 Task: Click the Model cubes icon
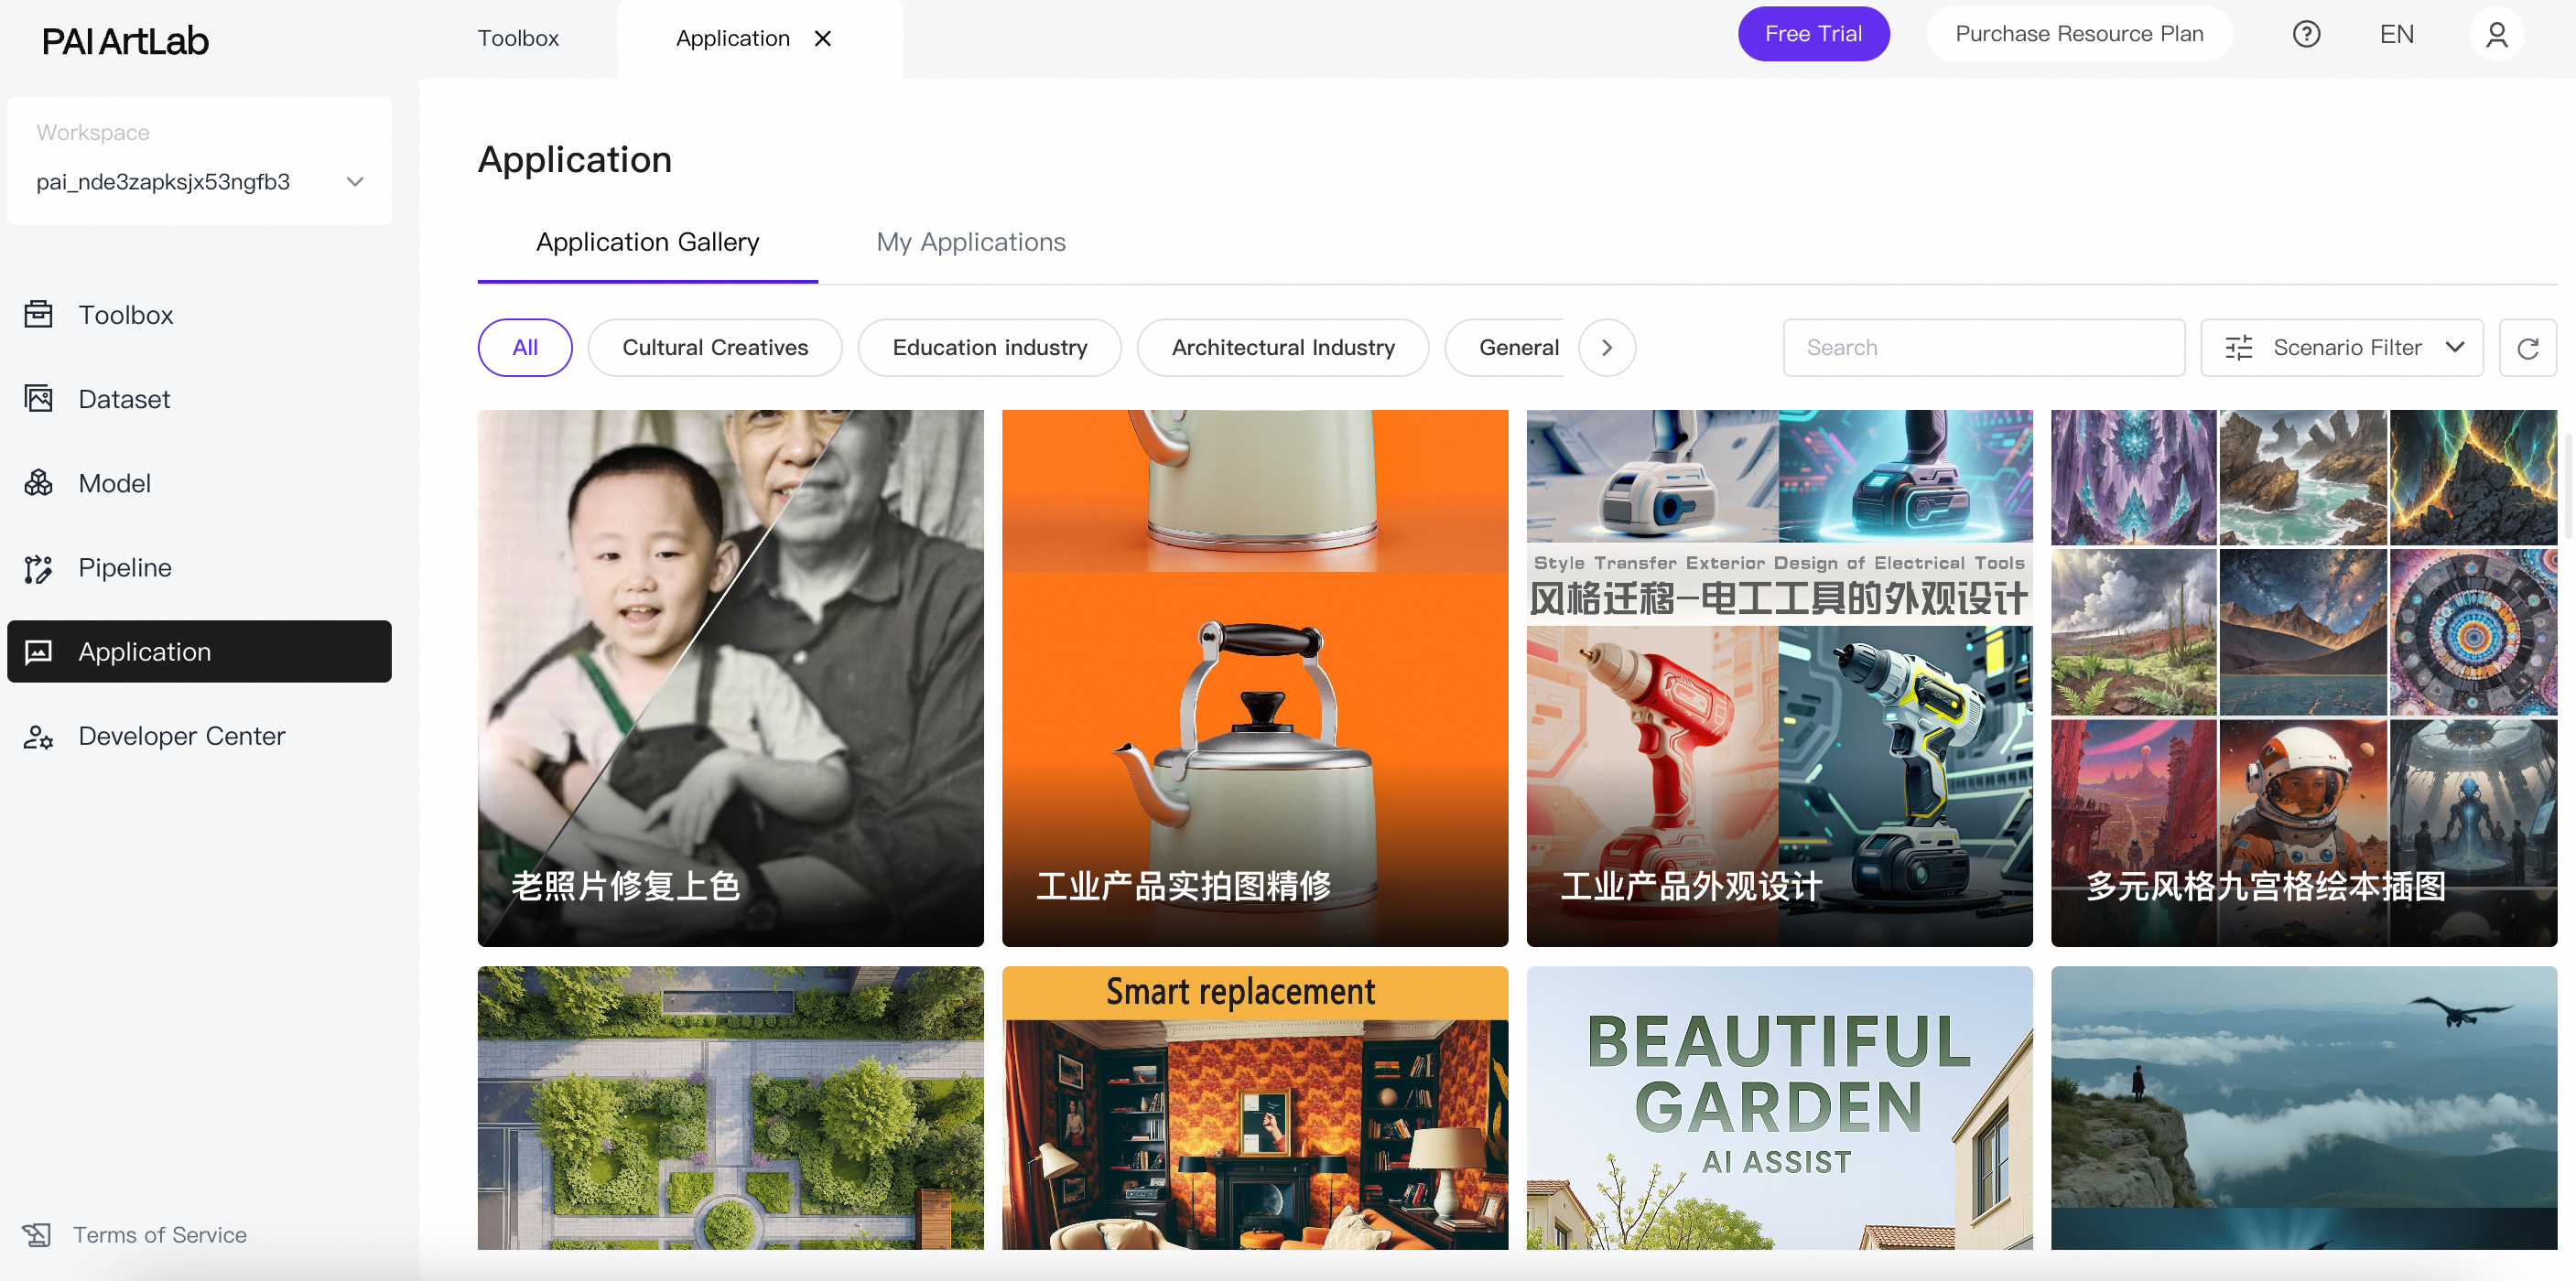coord(38,482)
